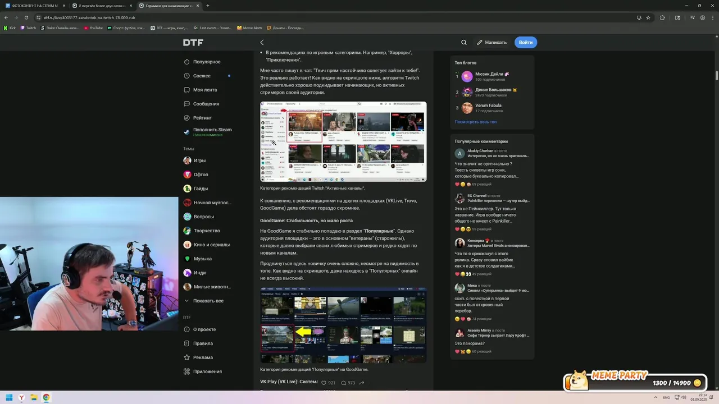Open the DTF logo home link
This screenshot has width=719, height=404.
(x=193, y=43)
